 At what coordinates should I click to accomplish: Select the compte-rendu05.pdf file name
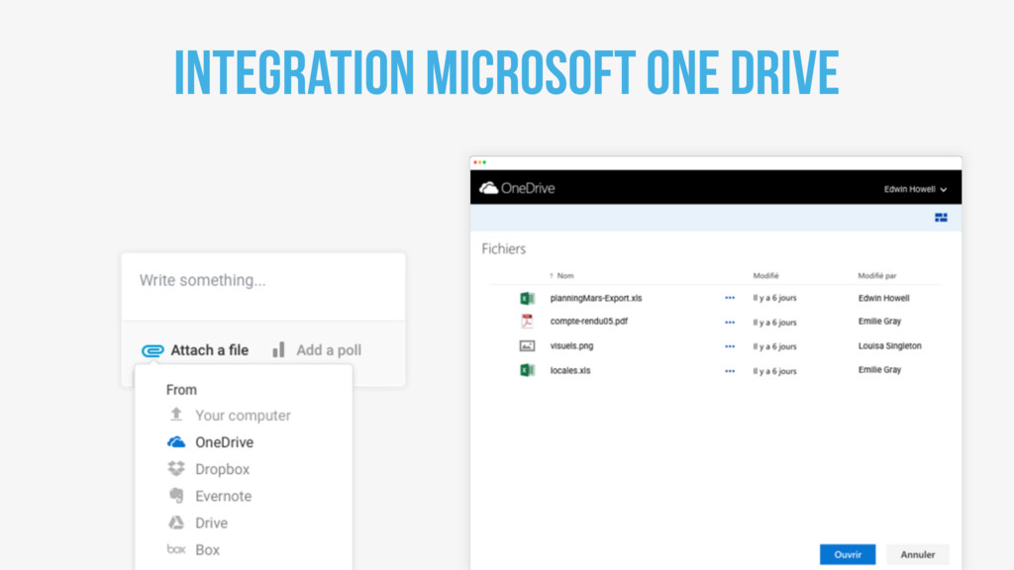click(x=588, y=322)
